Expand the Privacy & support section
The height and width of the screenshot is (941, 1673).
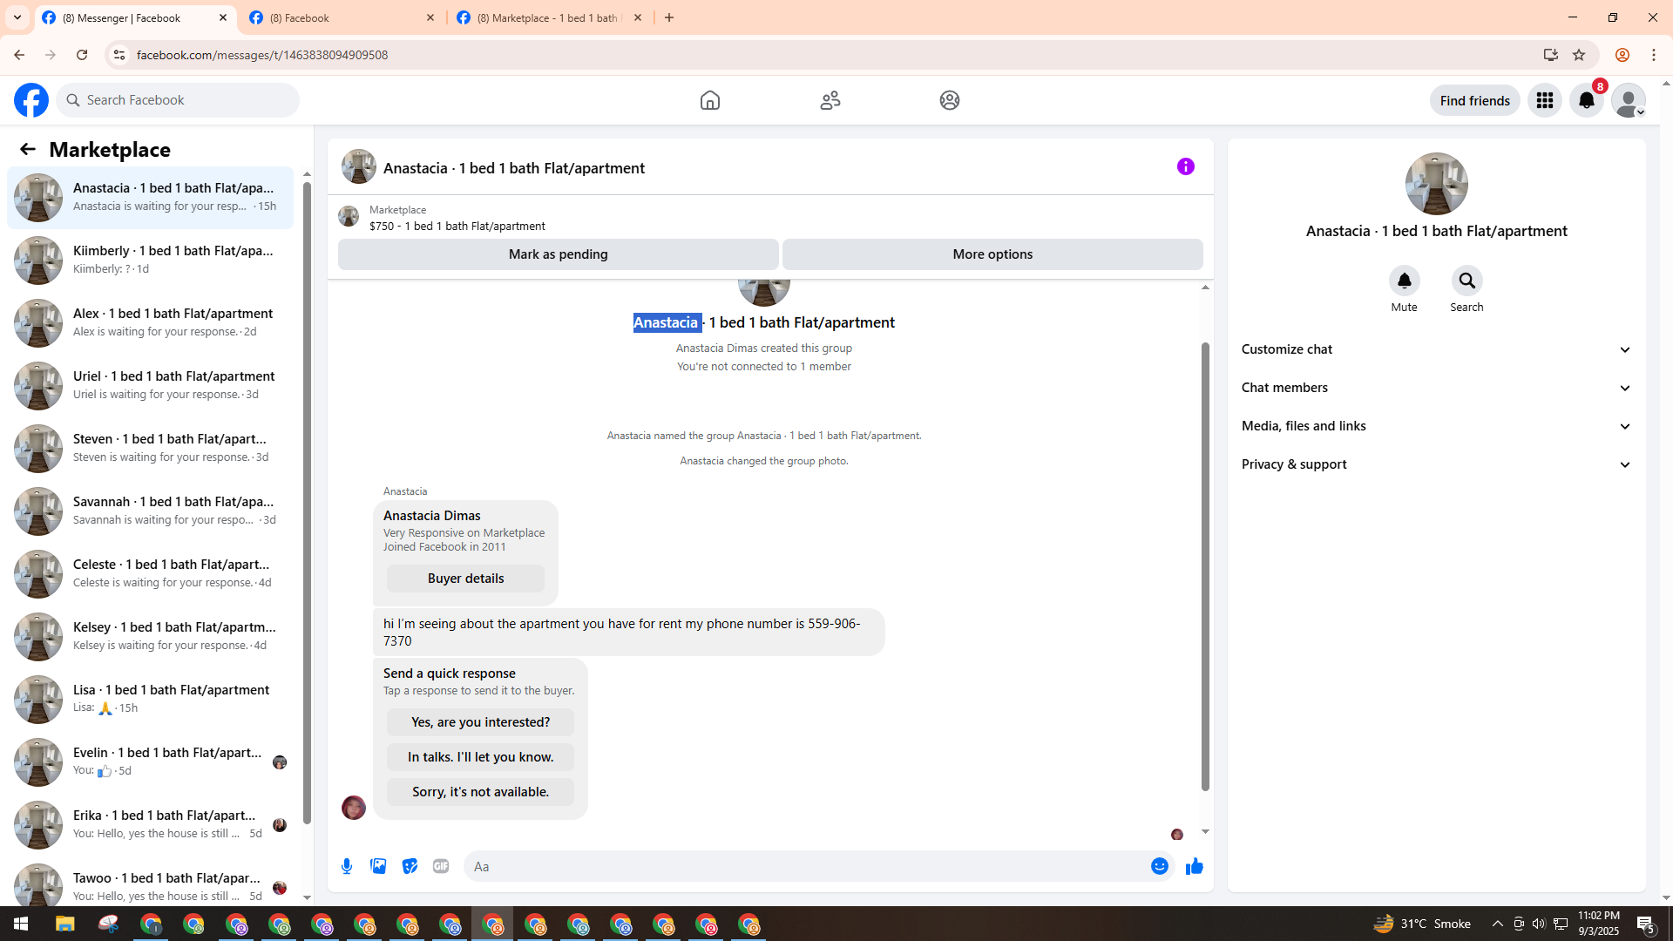pos(1436,464)
